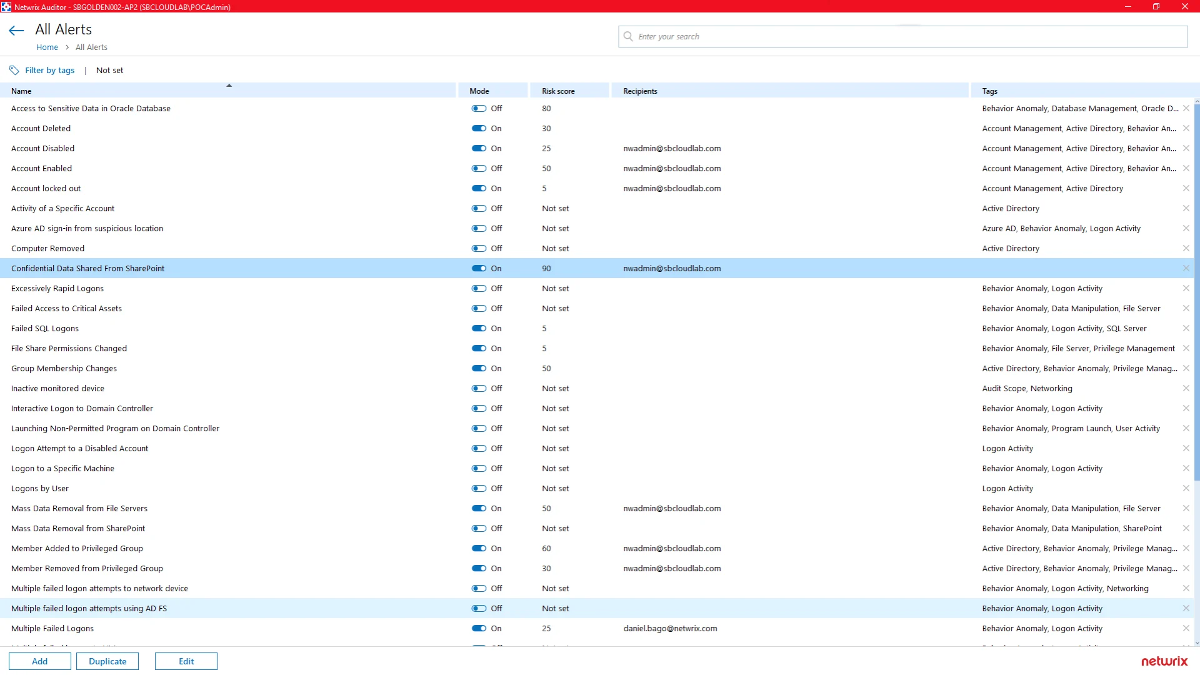Sort by Recipients column header

click(x=791, y=91)
